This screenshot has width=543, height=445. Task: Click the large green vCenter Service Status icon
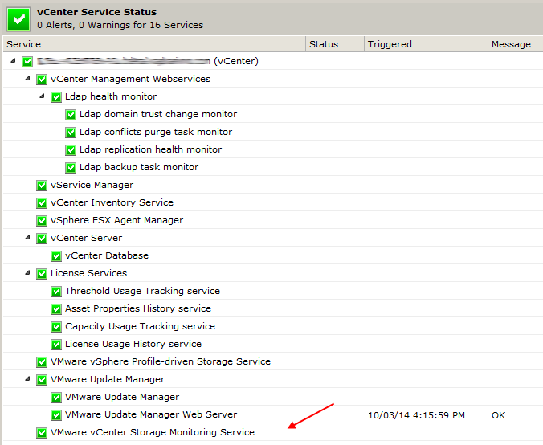18,19
